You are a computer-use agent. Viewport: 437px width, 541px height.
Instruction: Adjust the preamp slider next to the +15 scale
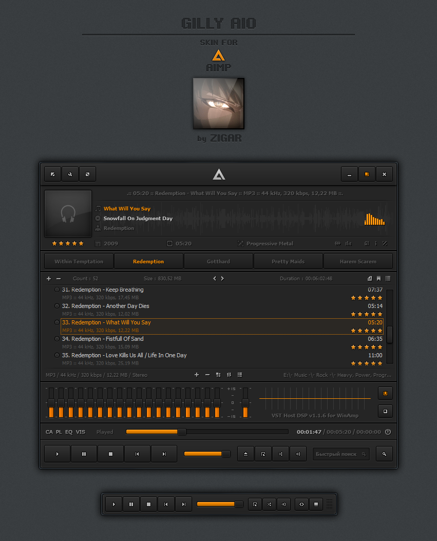coord(245,402)
